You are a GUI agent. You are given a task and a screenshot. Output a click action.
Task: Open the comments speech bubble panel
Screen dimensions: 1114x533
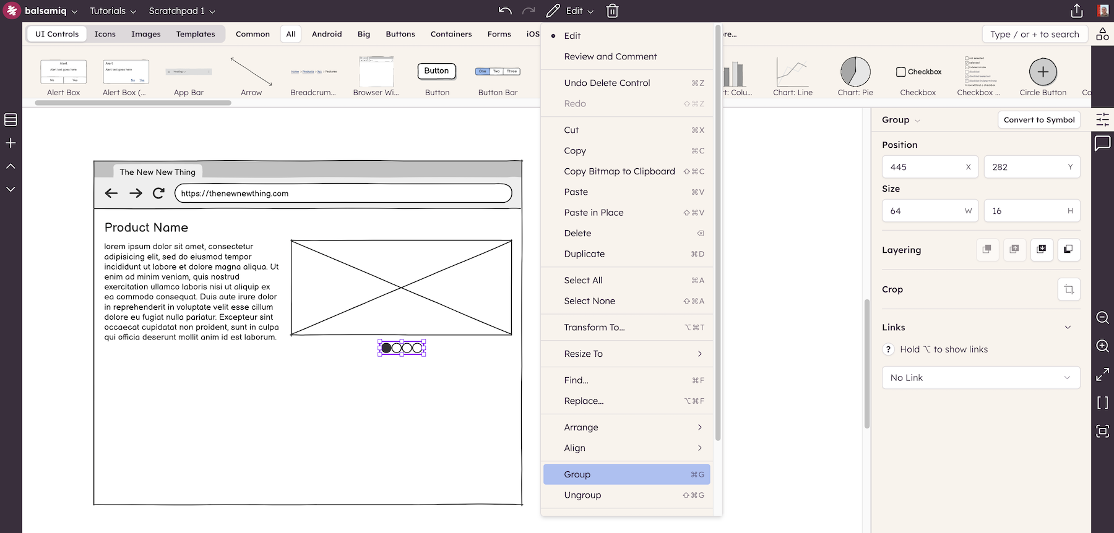1102,143
